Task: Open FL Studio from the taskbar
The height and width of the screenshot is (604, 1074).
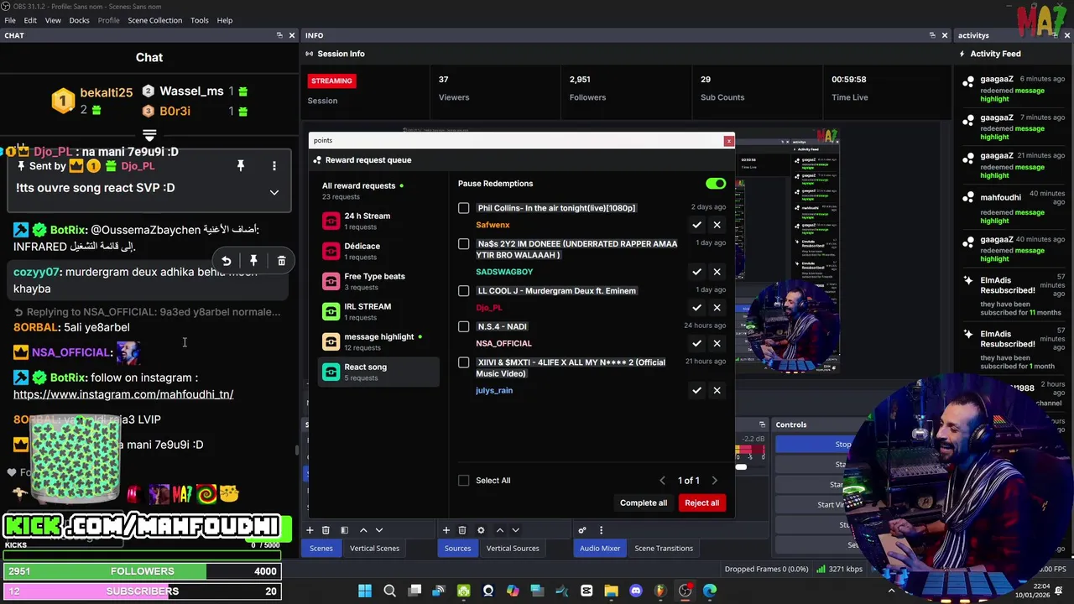Action: [660, 591]
